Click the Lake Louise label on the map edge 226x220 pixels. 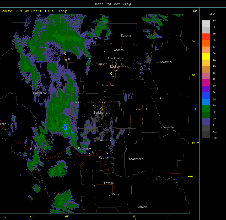click(x=5, y=126)
